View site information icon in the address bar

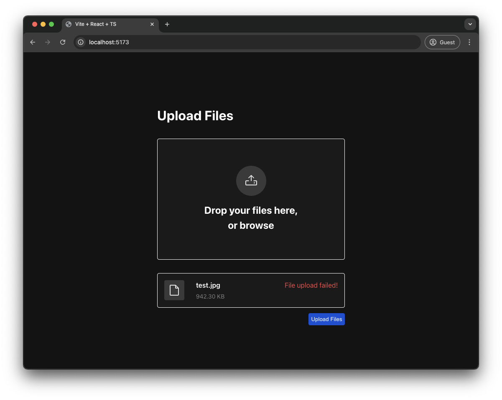point(81,42)
